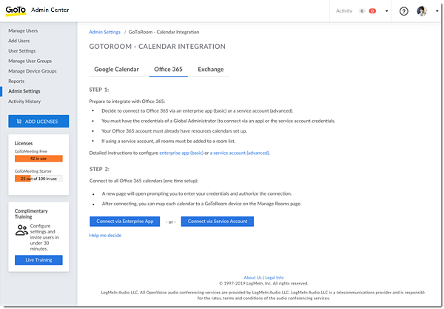Screen dimensions: 444x309
Task: Open the service account (advanced) link
Action: (x=241, y=153)
